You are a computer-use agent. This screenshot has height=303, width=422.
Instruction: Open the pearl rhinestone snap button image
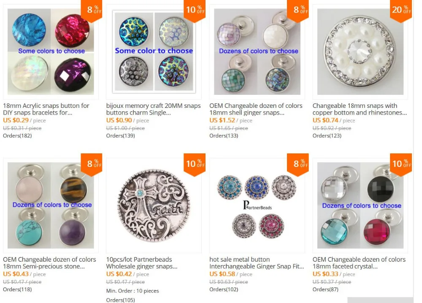tap(360, 51)
